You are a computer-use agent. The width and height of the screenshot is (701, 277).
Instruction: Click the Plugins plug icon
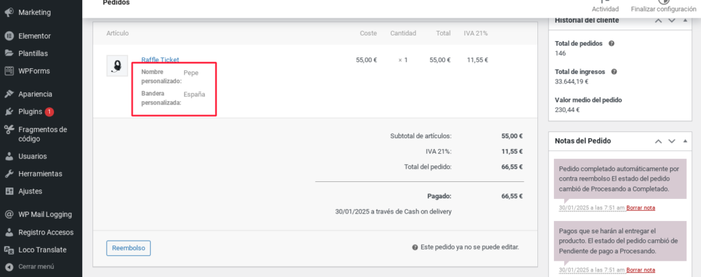[9, 111]
